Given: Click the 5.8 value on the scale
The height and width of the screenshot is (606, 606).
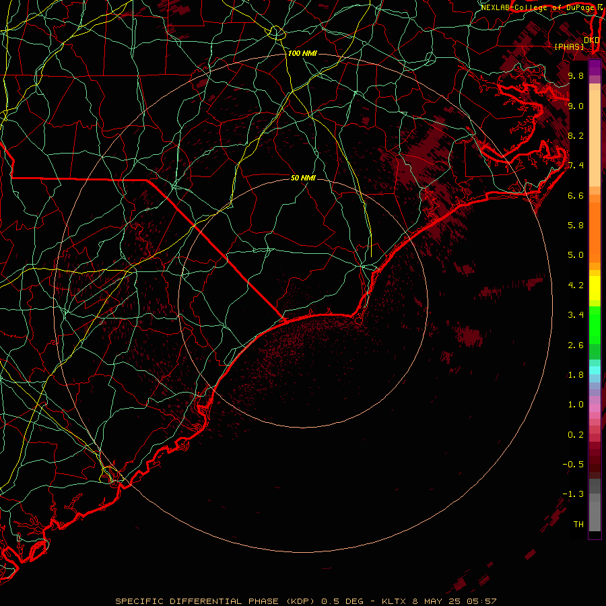Looking at the screenshot, I should [x=576, y=225].
